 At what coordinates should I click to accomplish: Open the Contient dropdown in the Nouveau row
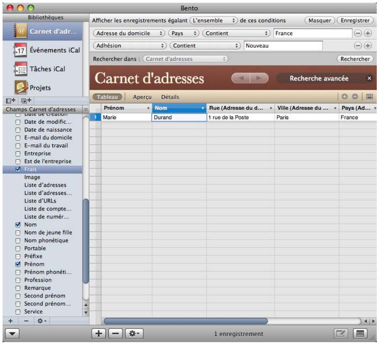205,46
